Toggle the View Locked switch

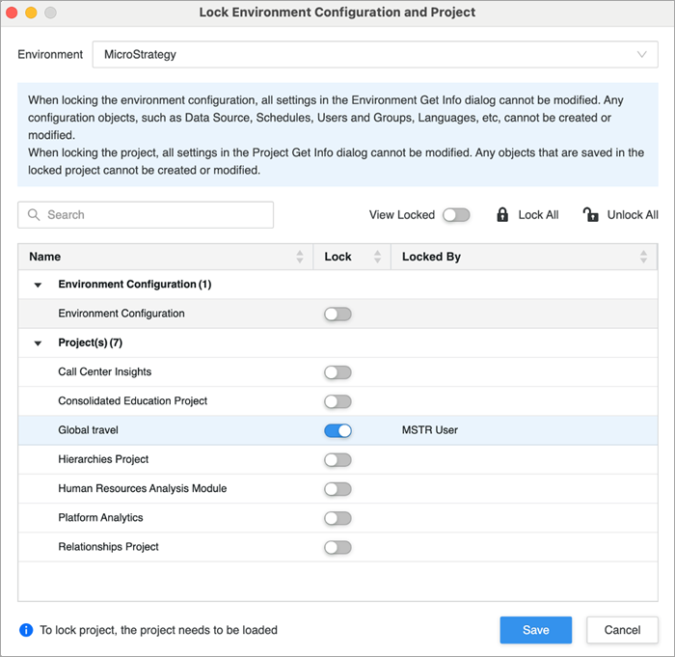[456, 215]
